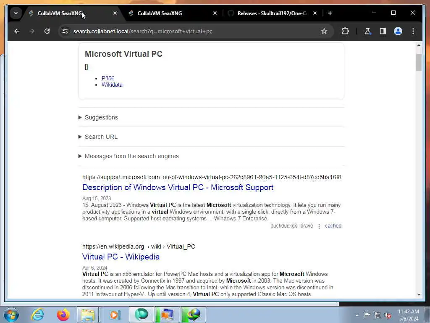430x323 pixels.
Task: Launch Internet Explorer from taskbar
Action: click(x=37, y=315)
